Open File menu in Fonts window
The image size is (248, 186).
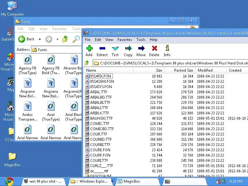coord(21,29)
